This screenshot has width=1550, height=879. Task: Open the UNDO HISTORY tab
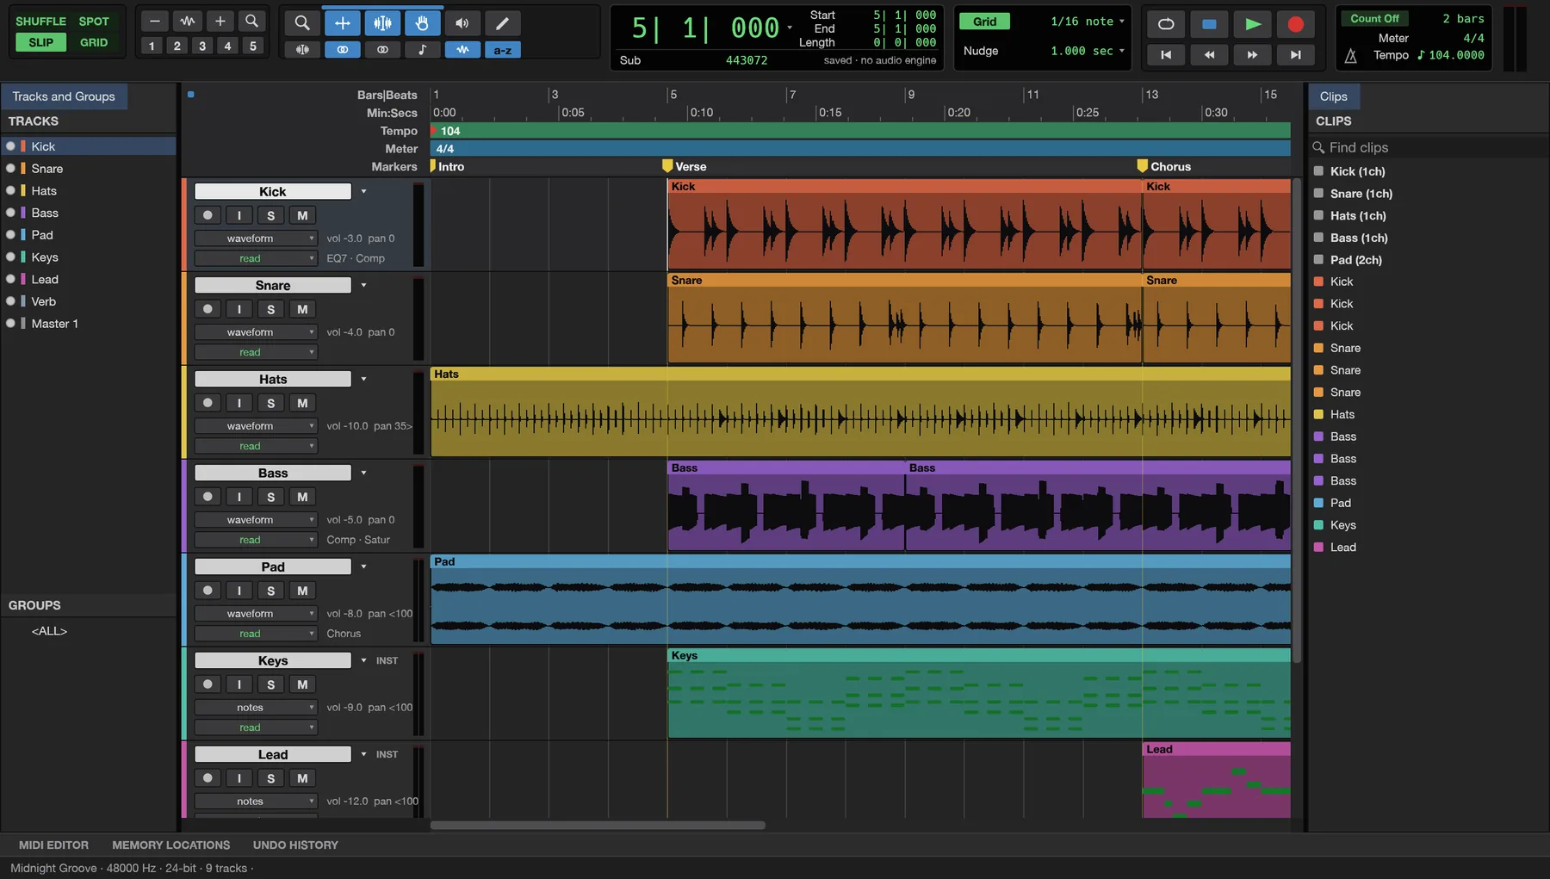point(295,845)
